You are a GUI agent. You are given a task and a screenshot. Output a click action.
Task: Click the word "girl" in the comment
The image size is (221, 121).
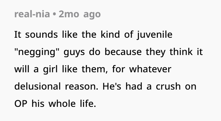pyautogui.click(x=50, y=70)
